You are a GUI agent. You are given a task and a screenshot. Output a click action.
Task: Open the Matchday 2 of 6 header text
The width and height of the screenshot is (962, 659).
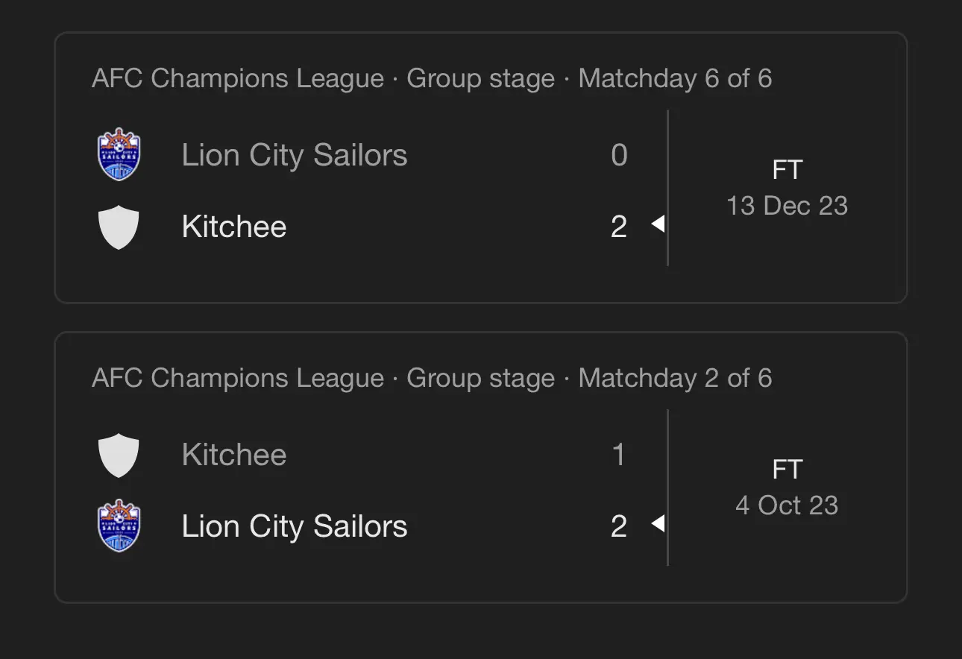[x=432, y=378]
